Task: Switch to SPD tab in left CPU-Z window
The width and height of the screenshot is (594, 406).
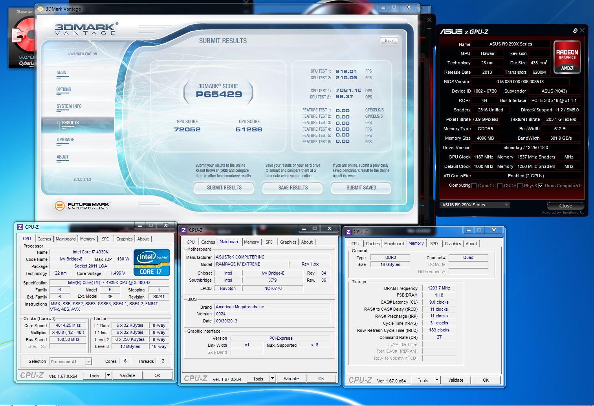Action: tap(106, 239)
